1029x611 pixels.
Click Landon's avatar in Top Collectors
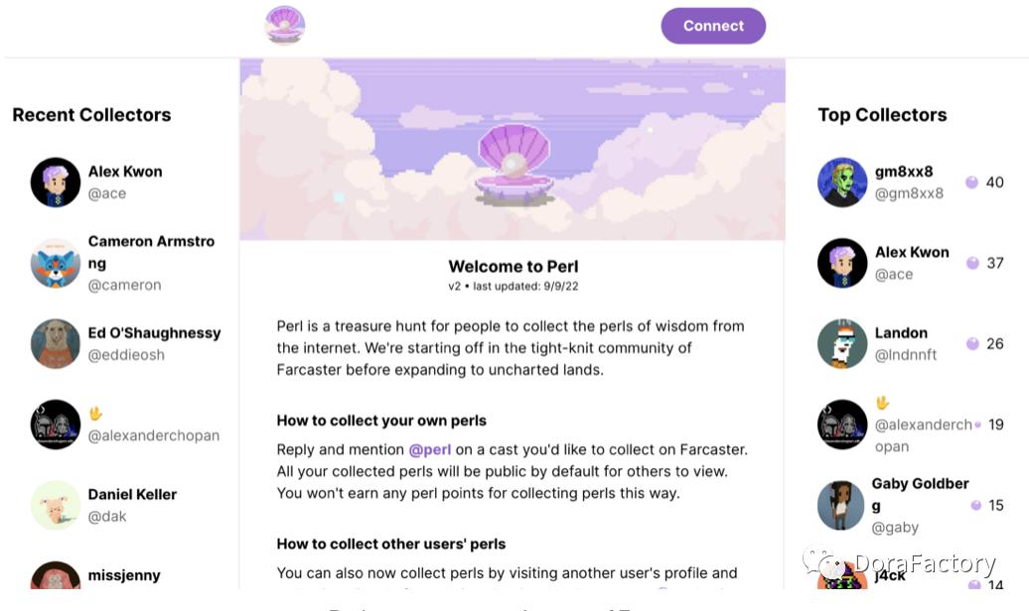click(x=842, y=343)
